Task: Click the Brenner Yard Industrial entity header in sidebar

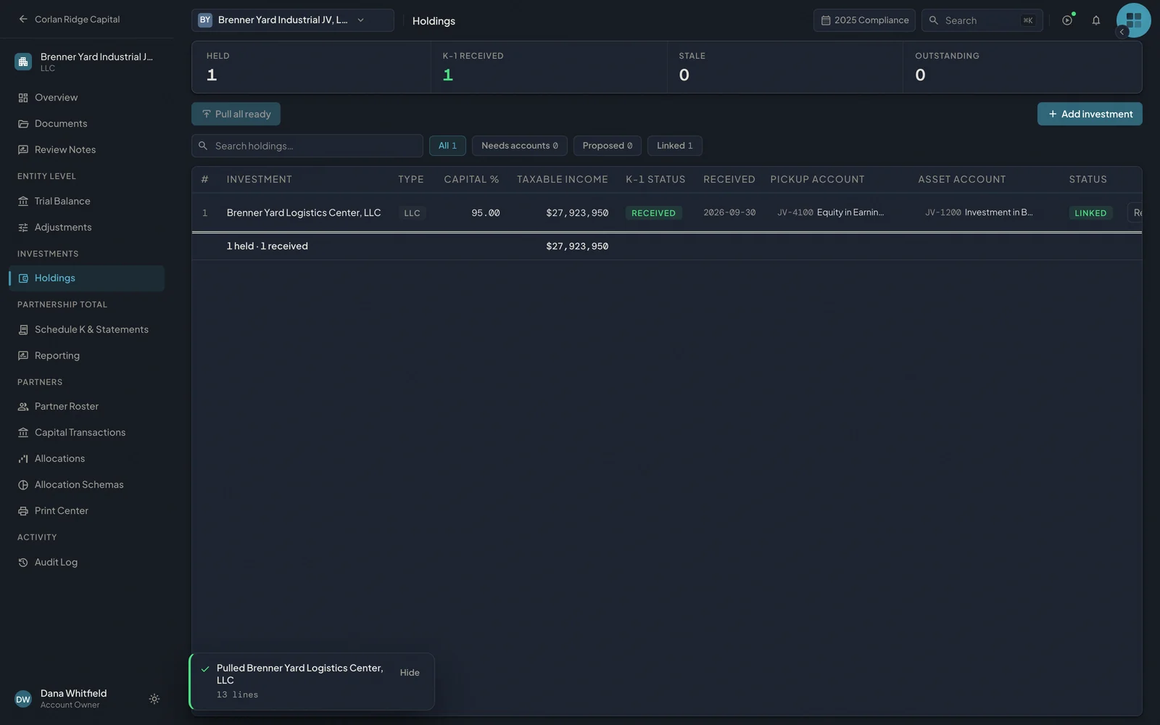Action: 86,62
